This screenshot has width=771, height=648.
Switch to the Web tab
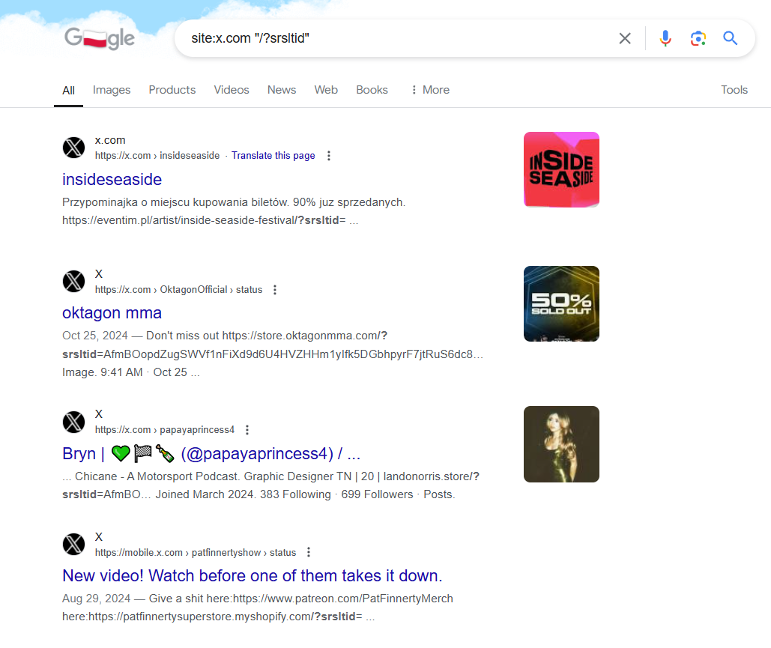(326, 90)
